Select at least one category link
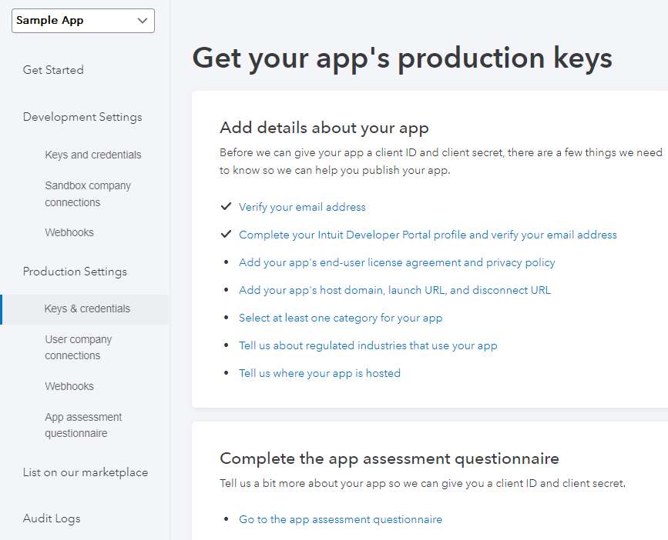668x540 pixels. (x=341, y=318)
